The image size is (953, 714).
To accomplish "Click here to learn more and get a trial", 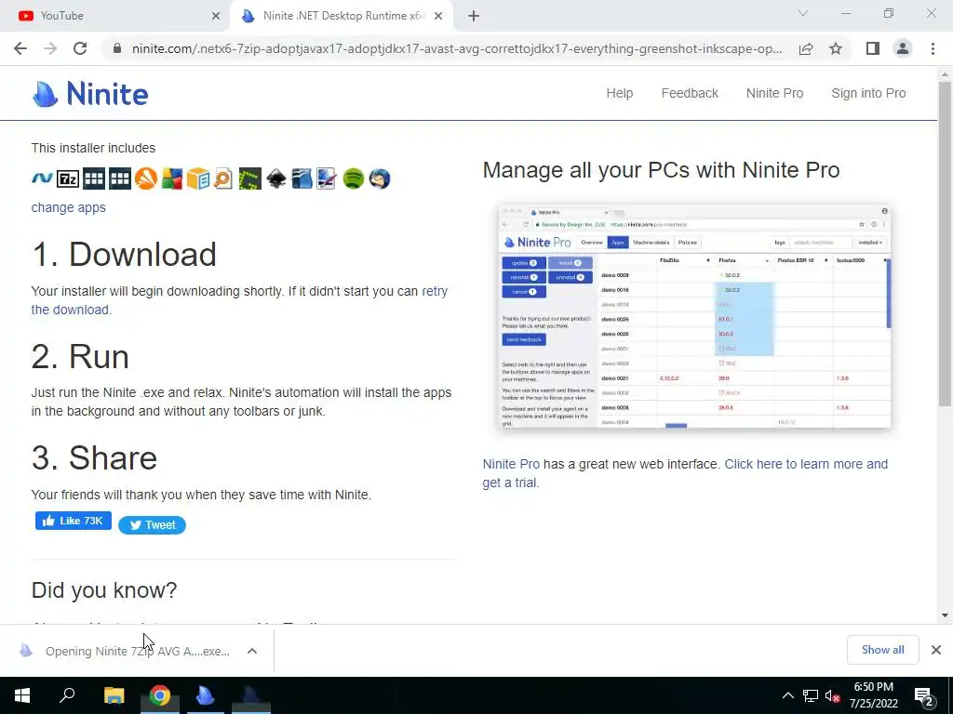I will pyautogui.click(x=685, y=473).
